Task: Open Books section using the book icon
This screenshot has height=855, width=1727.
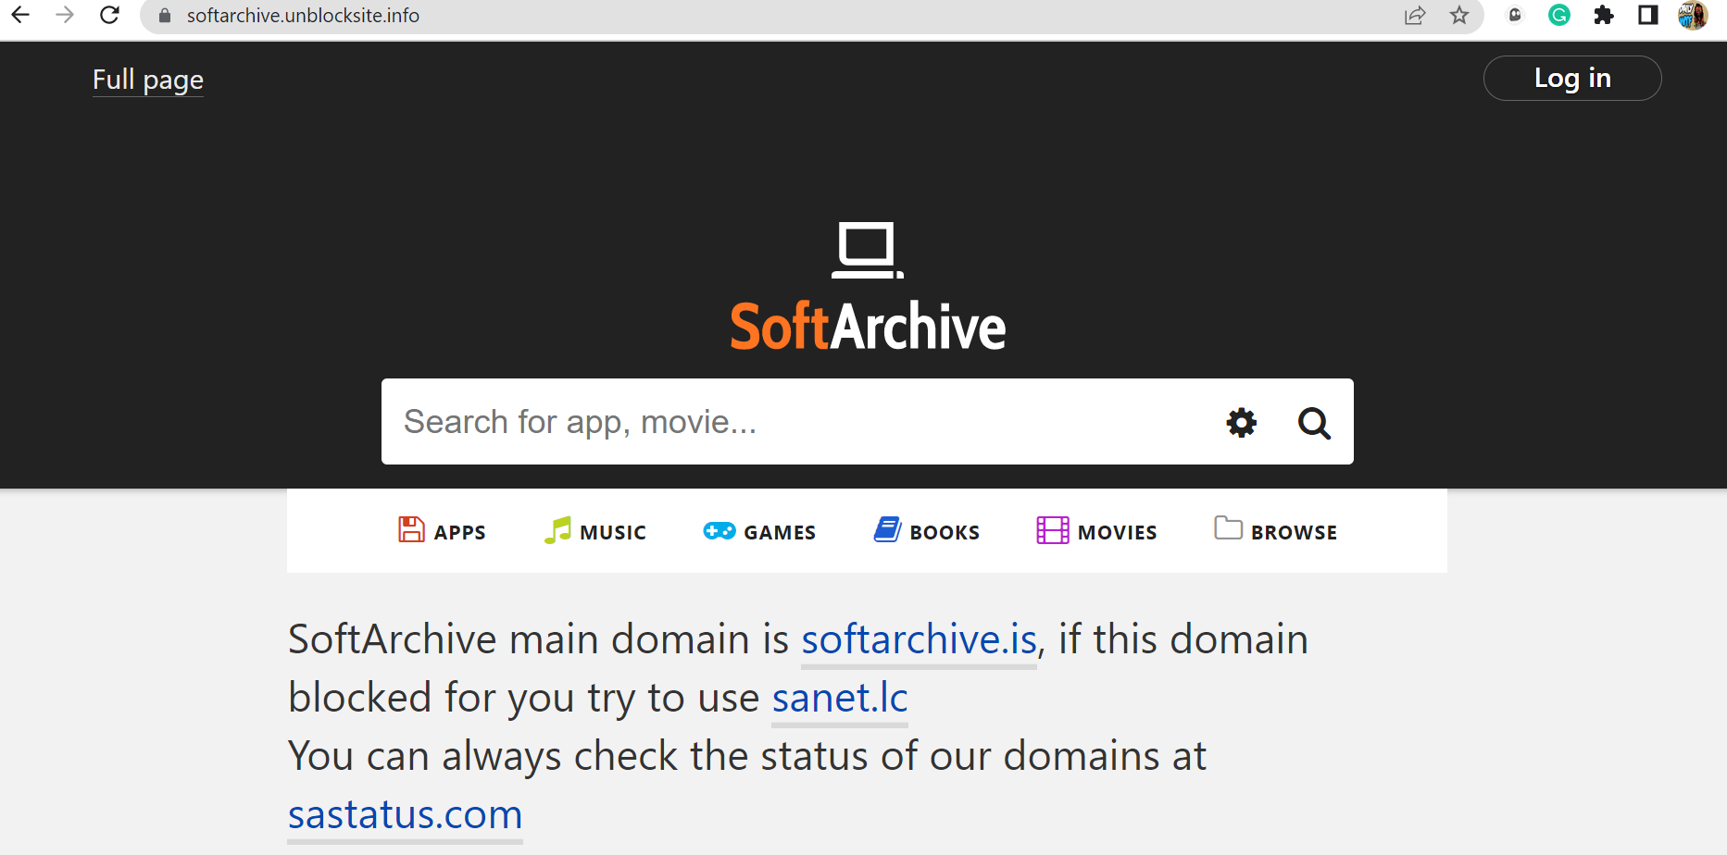Action: pos(886,528)
